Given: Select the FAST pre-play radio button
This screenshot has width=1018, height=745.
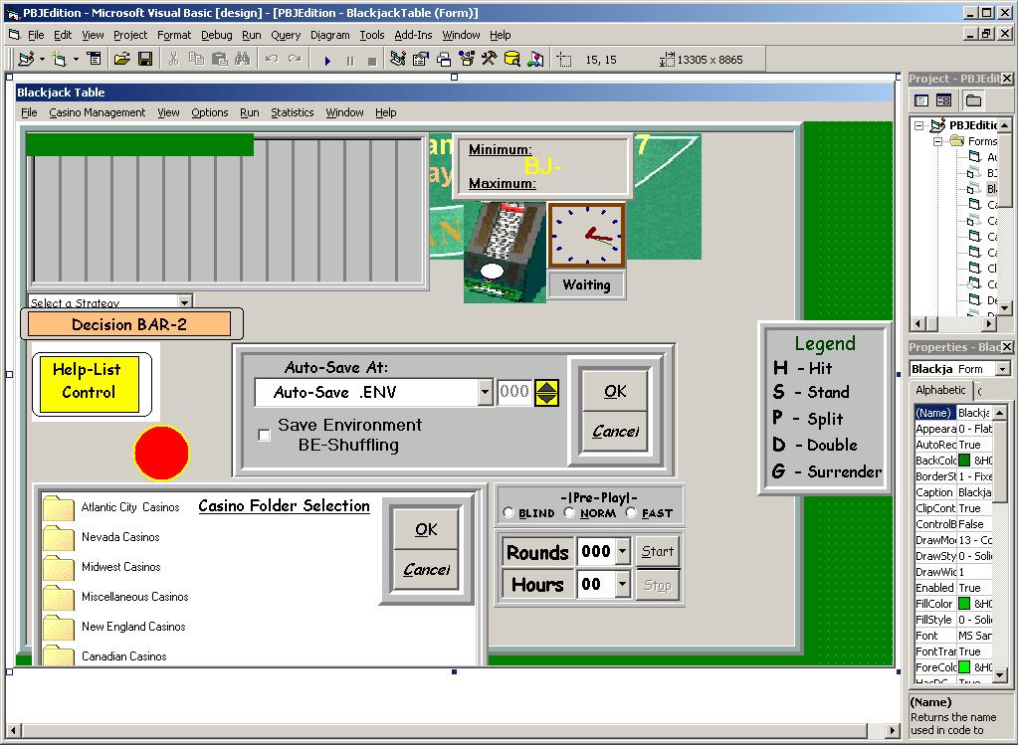Looking at the screenshot, I should tap(632, 513).
